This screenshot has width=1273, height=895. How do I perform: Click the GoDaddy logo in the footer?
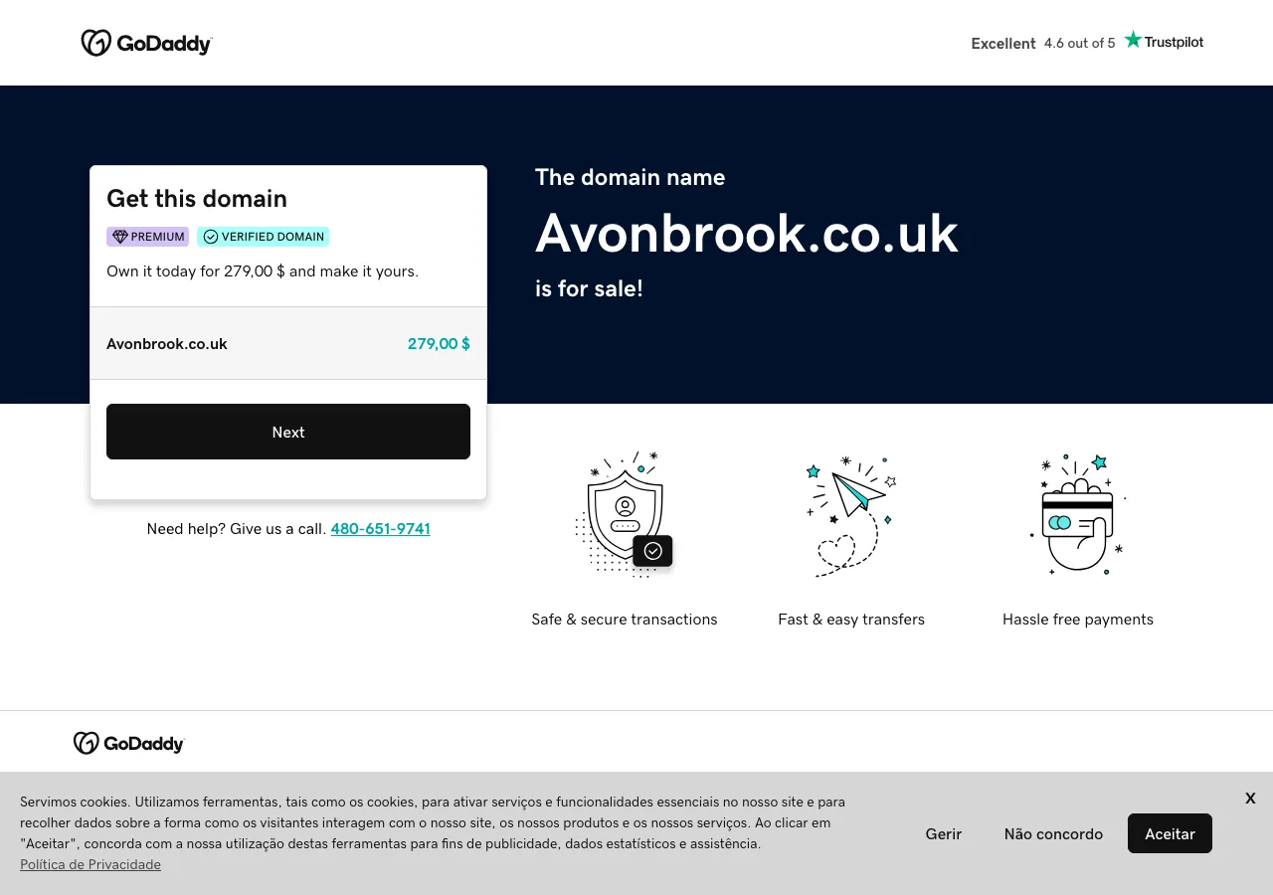(x=128, y=743)
